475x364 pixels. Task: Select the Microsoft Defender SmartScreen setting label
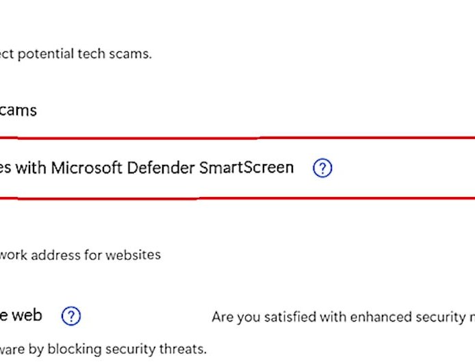tap(146, 168)
